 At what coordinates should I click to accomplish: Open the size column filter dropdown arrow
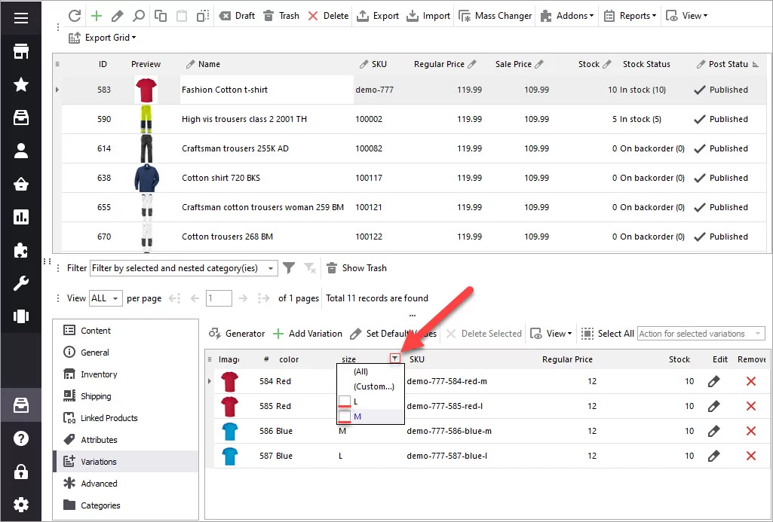tap(395, 359)
